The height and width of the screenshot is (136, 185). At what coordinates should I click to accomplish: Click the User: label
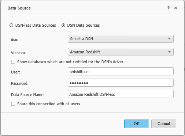coord(15,72)
